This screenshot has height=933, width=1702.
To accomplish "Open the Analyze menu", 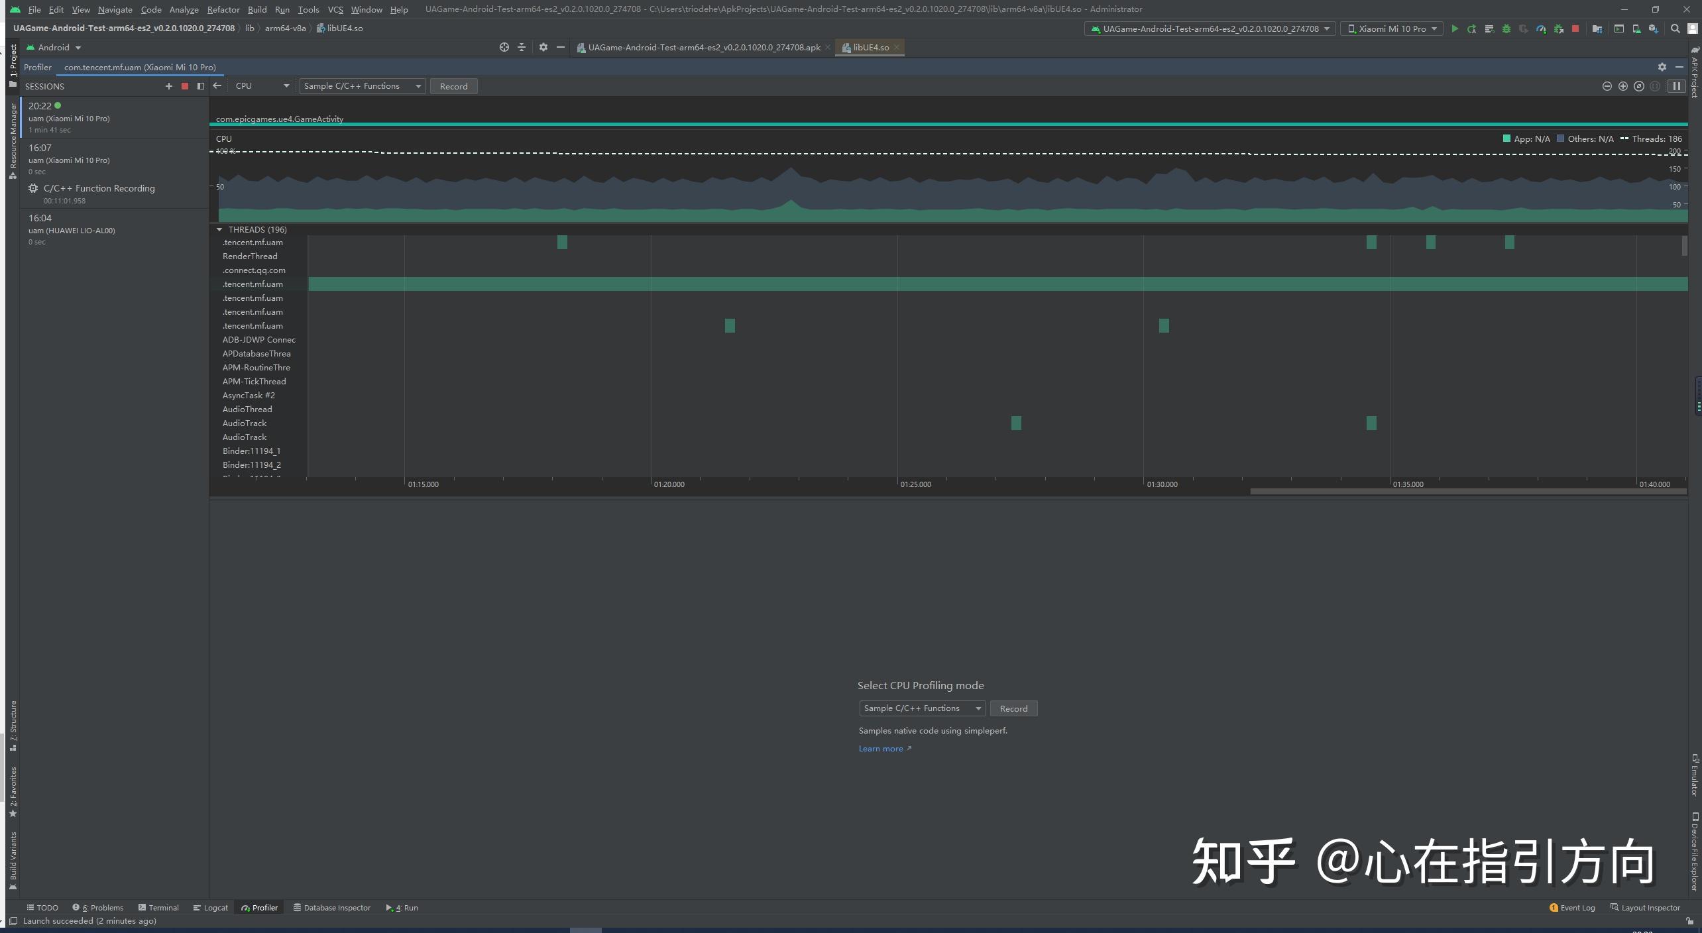I will (x=184, y=9).
